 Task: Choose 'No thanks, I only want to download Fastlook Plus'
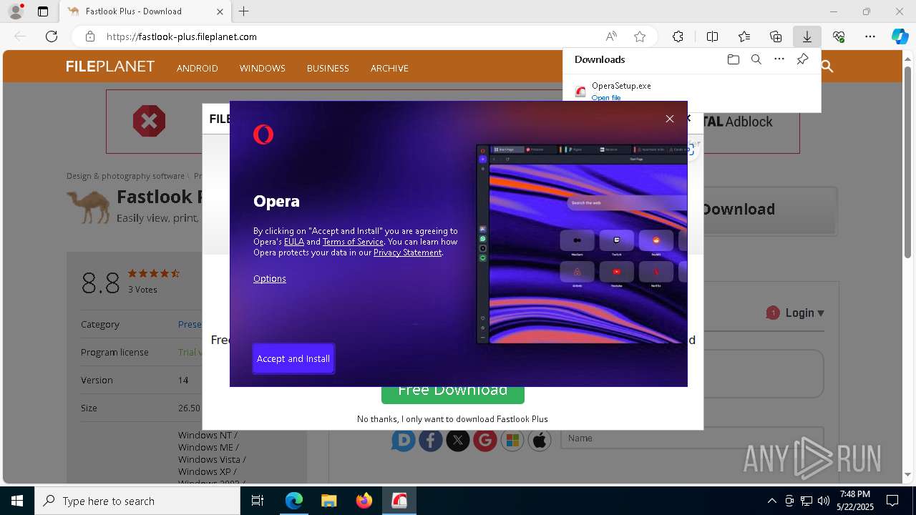click(452, 419)
